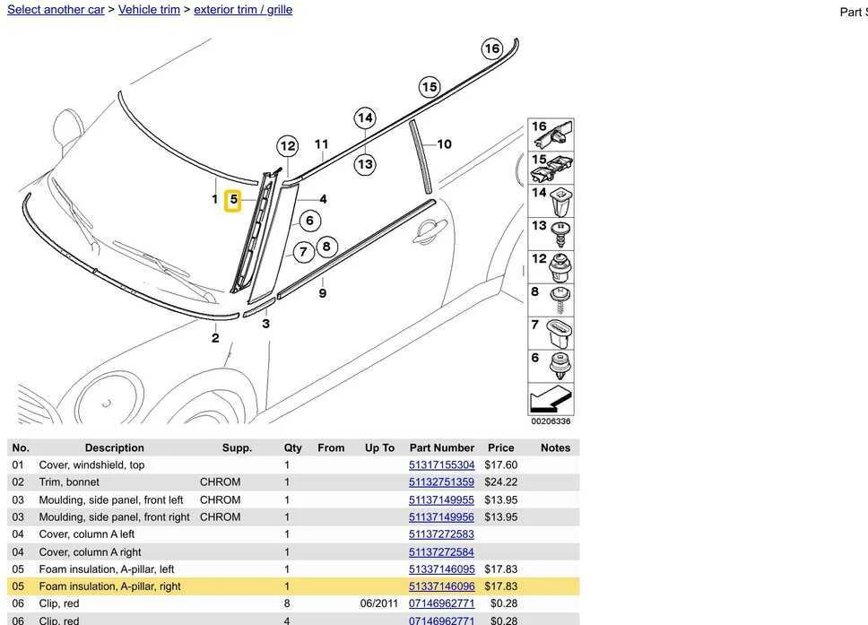Select circled callout 16 on roof moulding

(x=491, y=48)
